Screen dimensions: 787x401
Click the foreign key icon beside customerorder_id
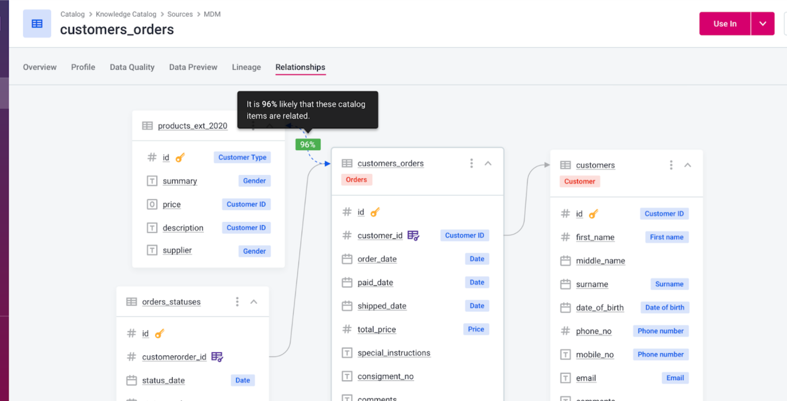pos(217,357)
